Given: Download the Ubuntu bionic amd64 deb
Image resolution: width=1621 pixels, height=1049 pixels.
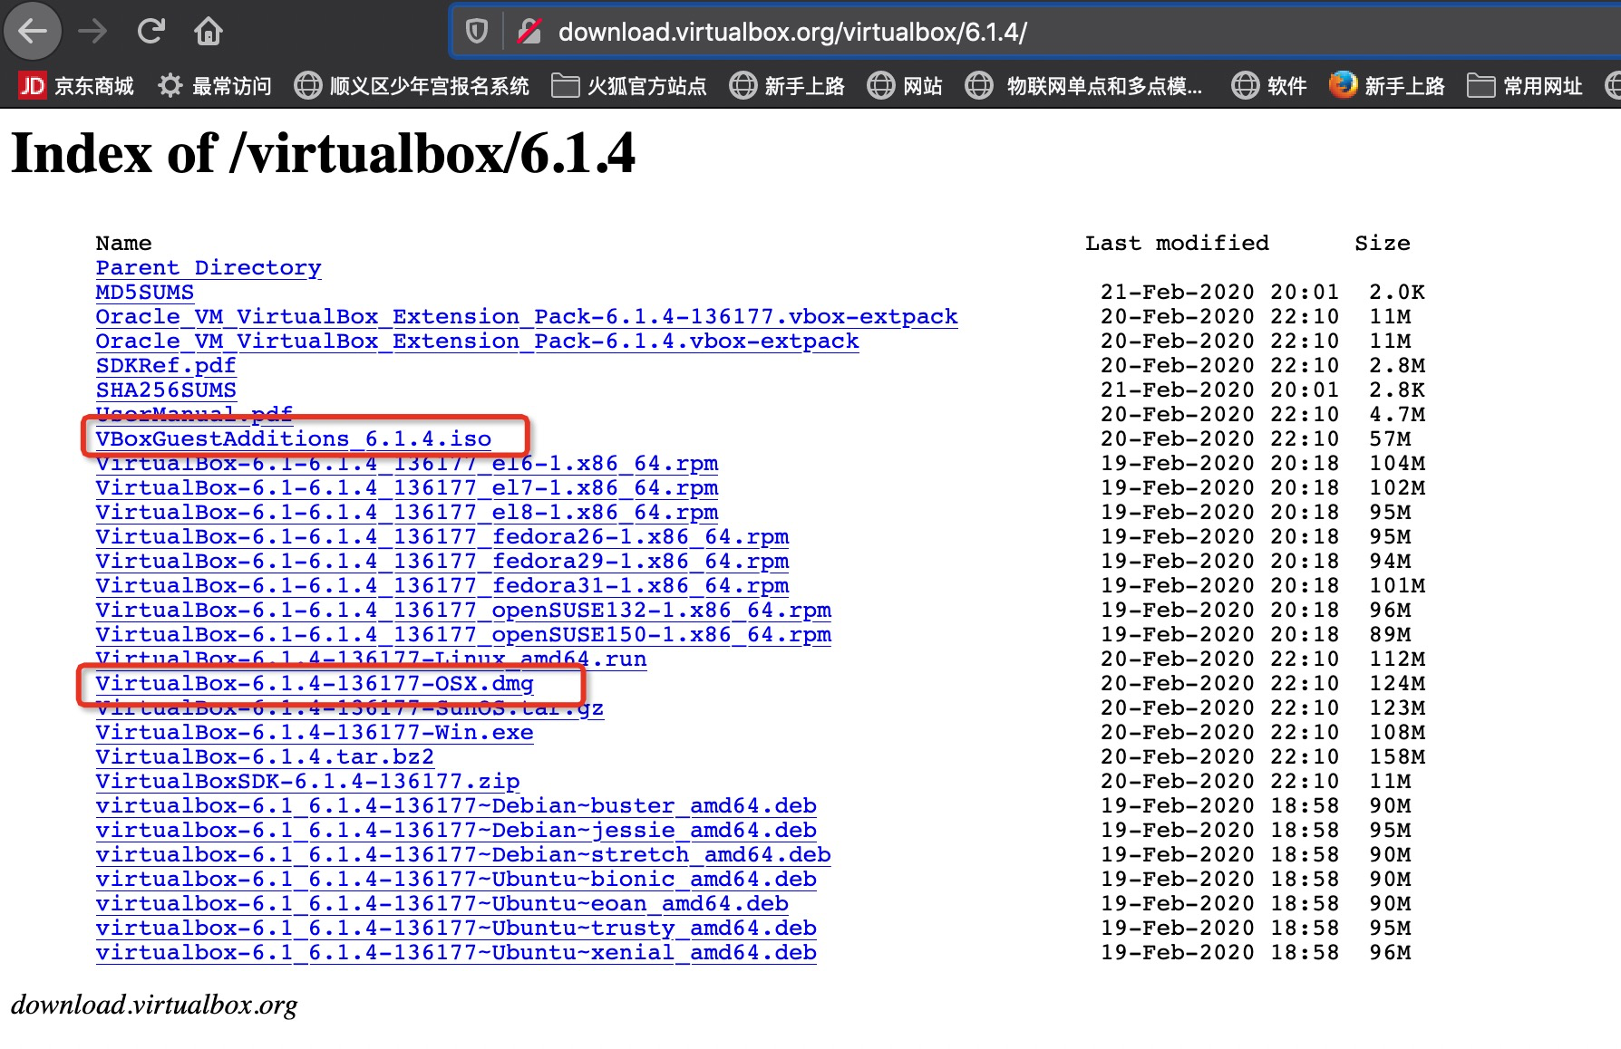Looking at the screenshot, I should [456, 880].
